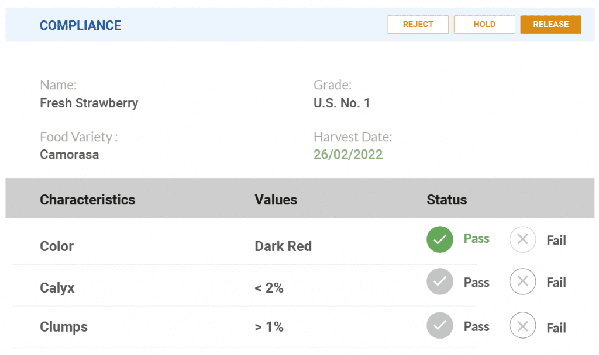Click the Fail X icon for Color
Screen dimensions: 599x355
coord(522,239)
